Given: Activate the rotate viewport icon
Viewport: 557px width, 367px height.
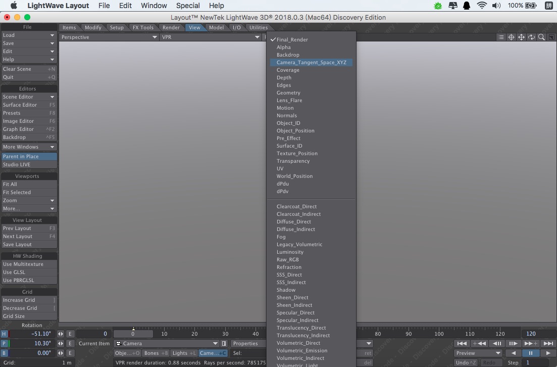Looking at the screenshot, I should 531,37.
